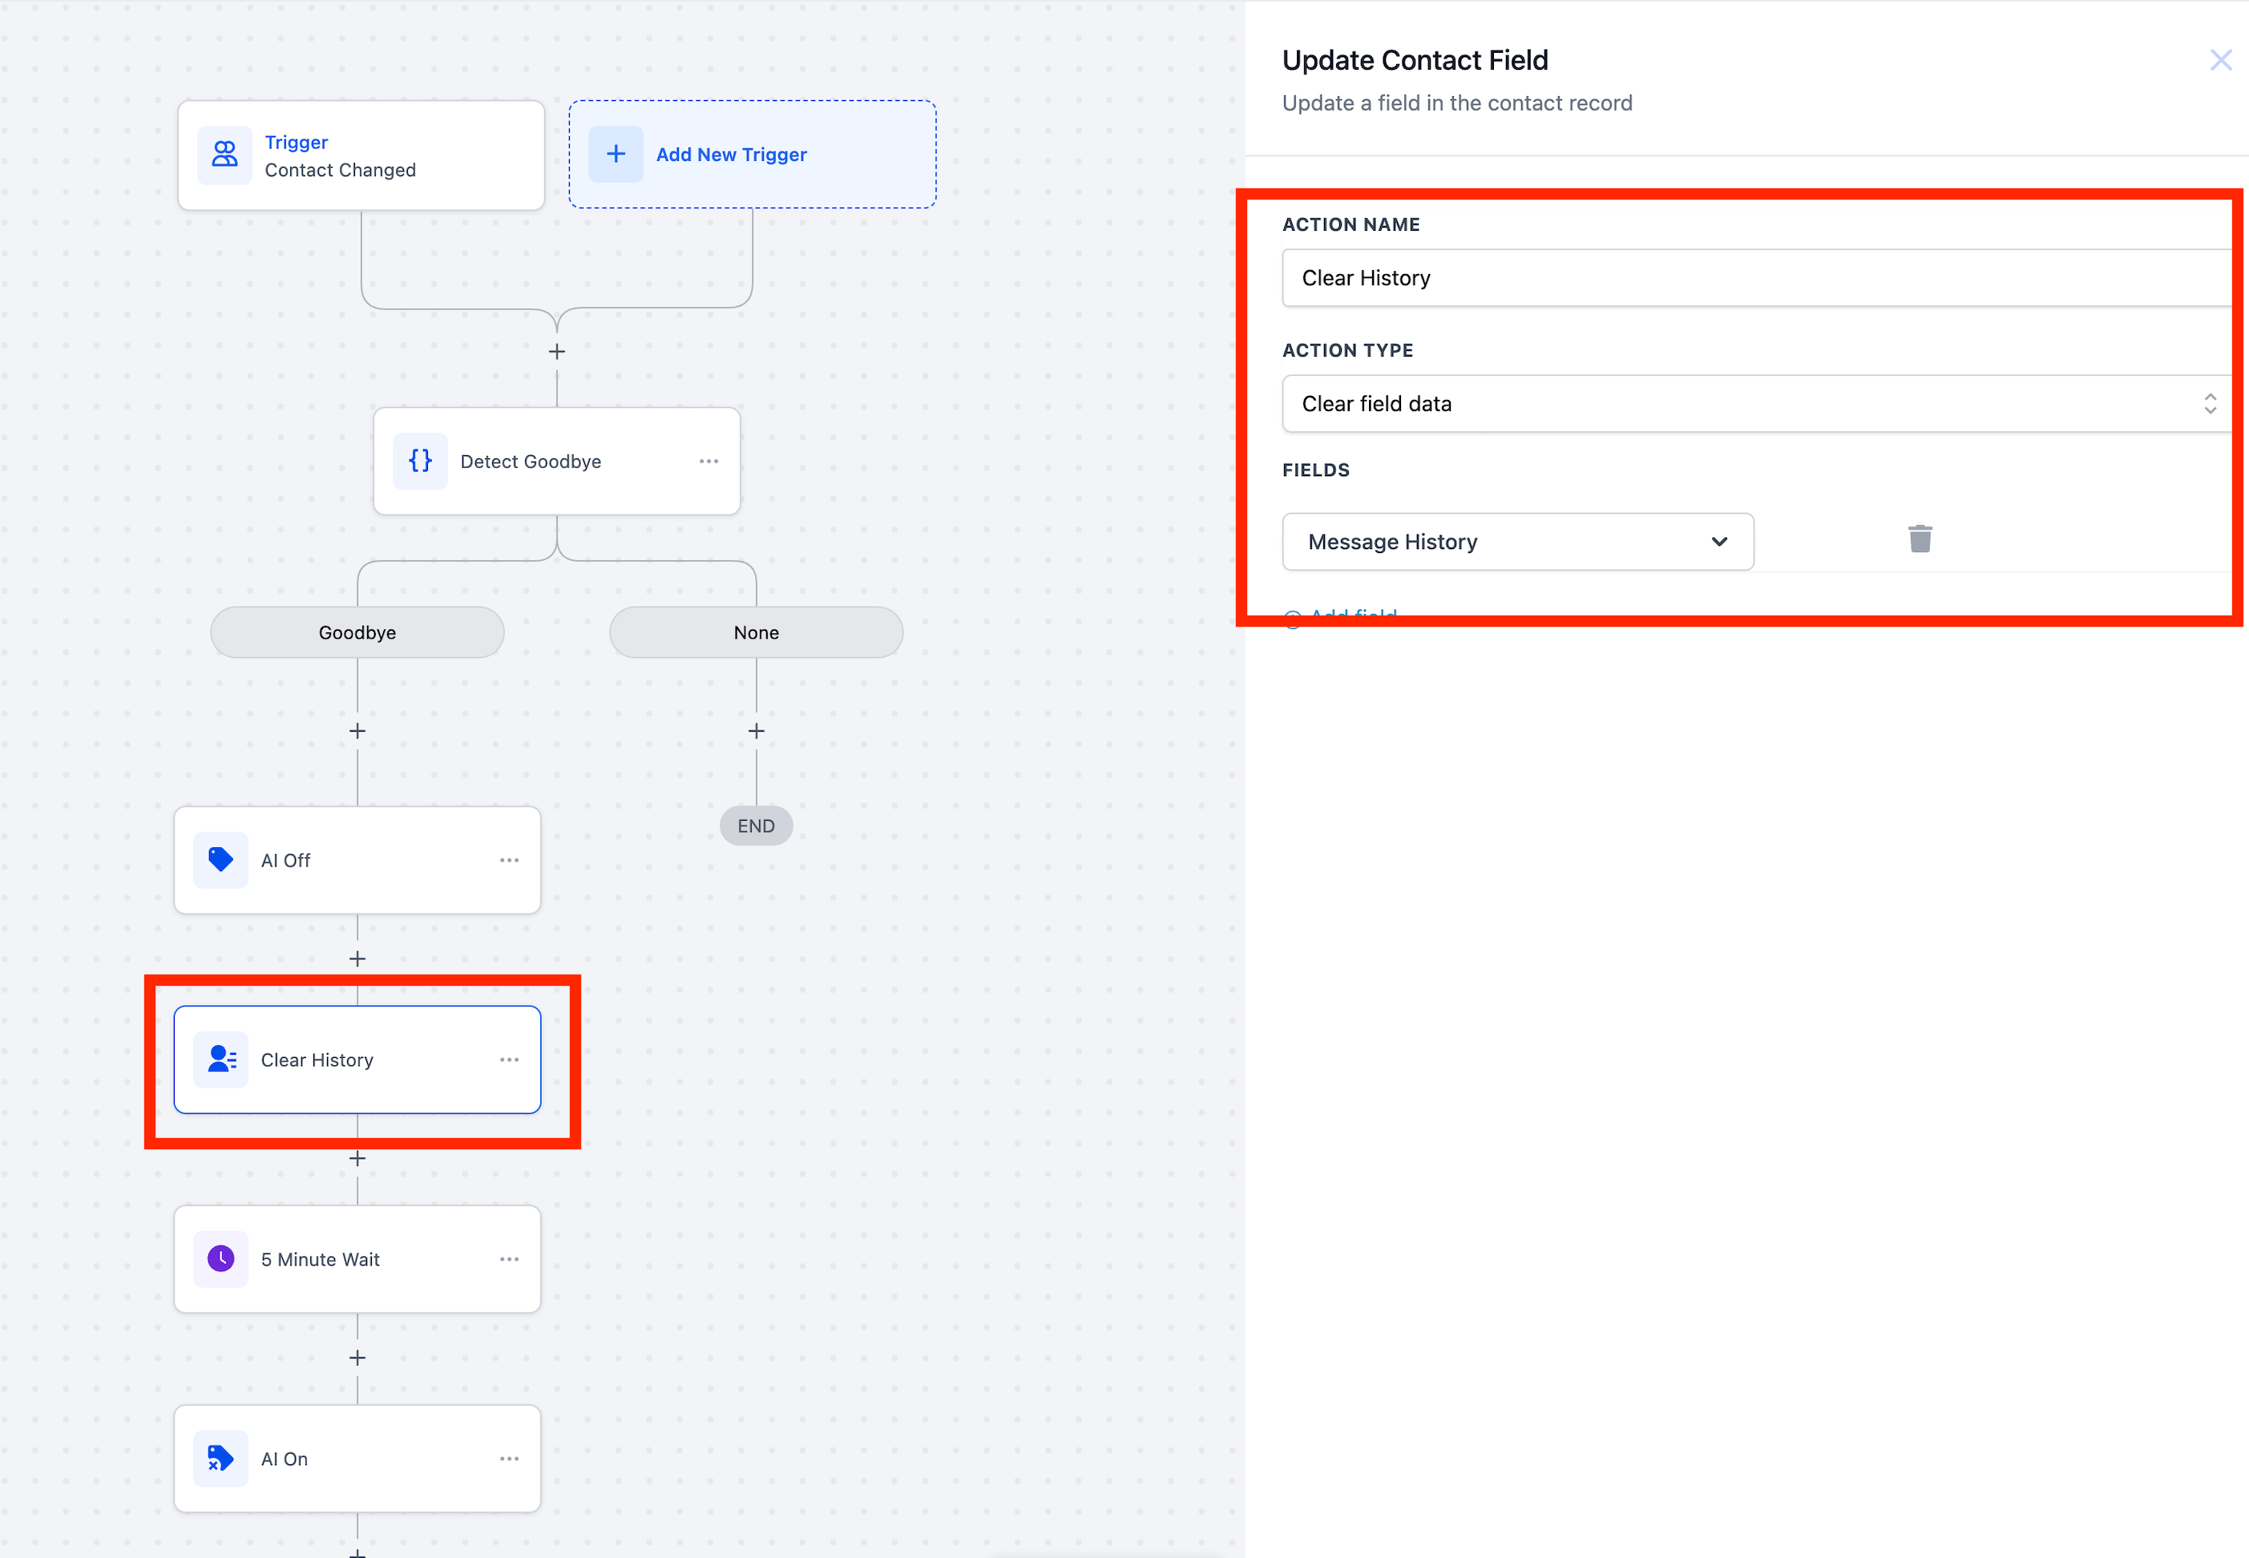Screen dimensions: 2249x1558
Task: Click the Action Name input field
Action: pos(1755,278)
